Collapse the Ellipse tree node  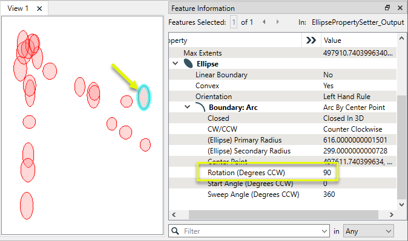176,63
